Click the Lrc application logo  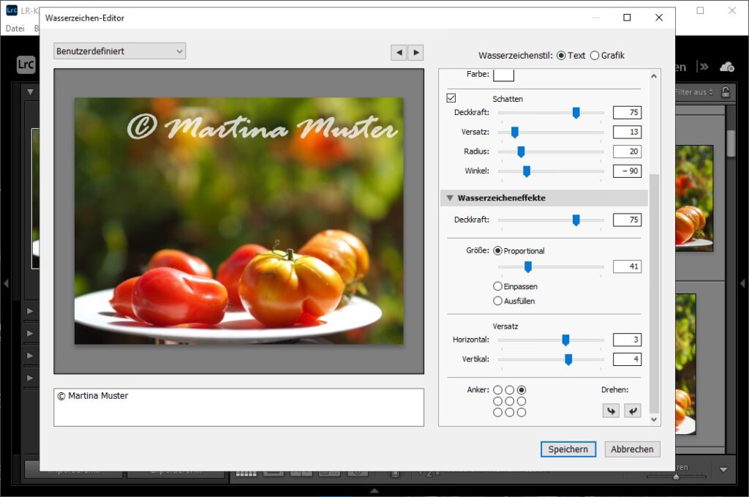(x=26, y=65)
